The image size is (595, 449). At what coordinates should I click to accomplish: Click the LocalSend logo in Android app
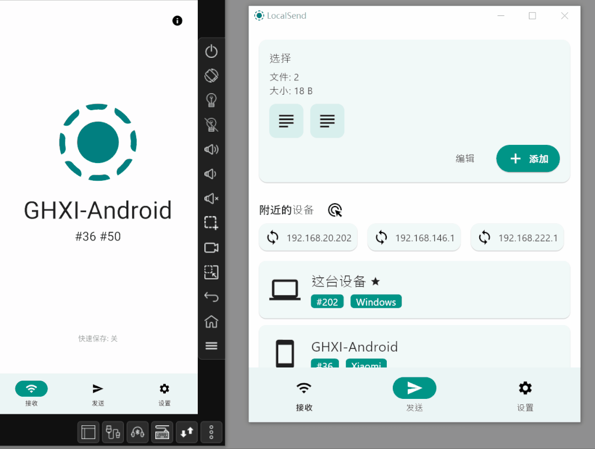click(98, 142)
